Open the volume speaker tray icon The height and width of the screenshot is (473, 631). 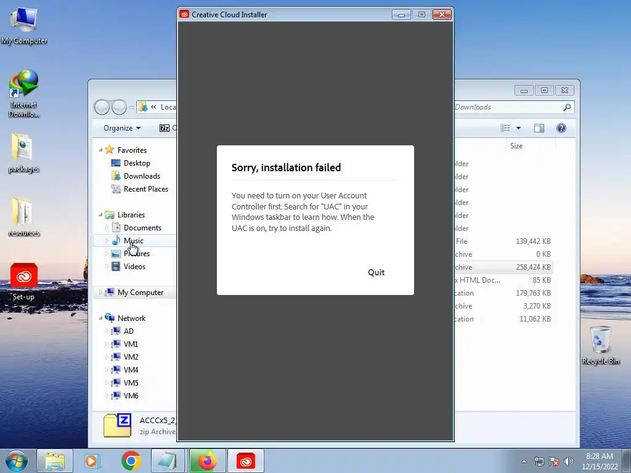coord(569,461)
